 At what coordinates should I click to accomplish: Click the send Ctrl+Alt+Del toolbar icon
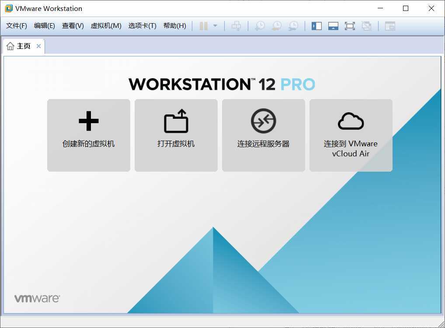tap(236, 26)
